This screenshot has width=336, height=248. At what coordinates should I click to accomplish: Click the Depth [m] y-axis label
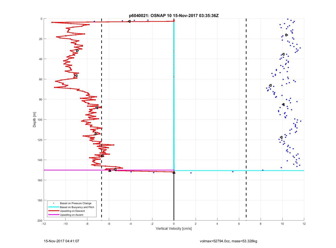point(34,120)
